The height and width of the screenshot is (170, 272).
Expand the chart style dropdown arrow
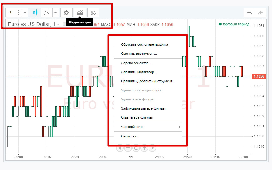[x=55, y=13]
